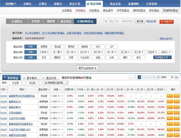This screenshot has height=138, width=181.
Task: Select 不限 for 基金业绩
Action: (30, 52)
